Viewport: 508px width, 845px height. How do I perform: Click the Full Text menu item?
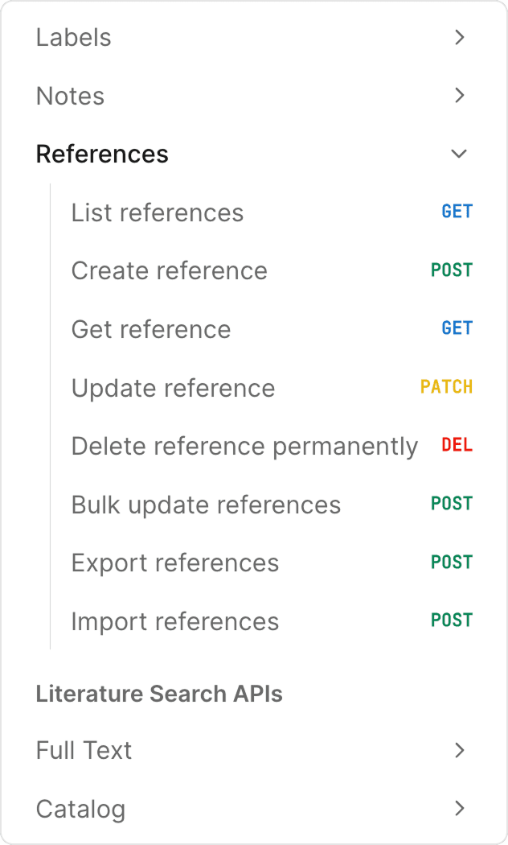coord(84,750)
